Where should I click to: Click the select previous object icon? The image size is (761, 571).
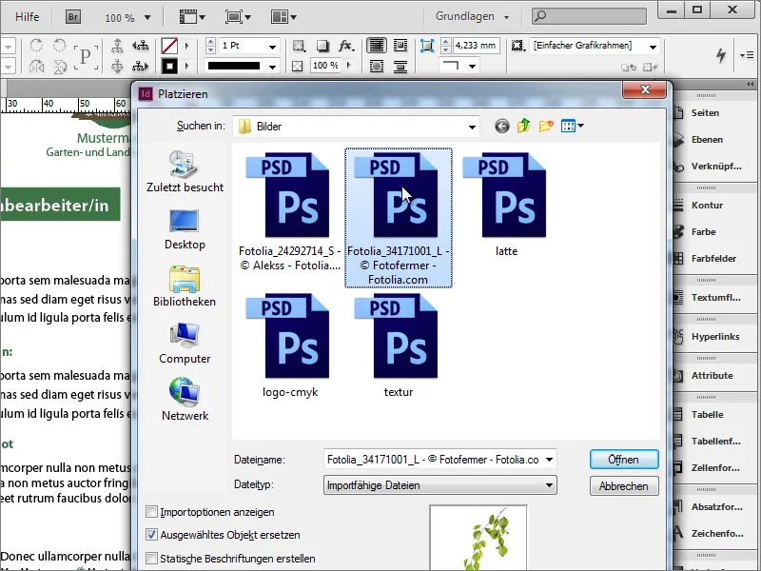tap(140, 46)
